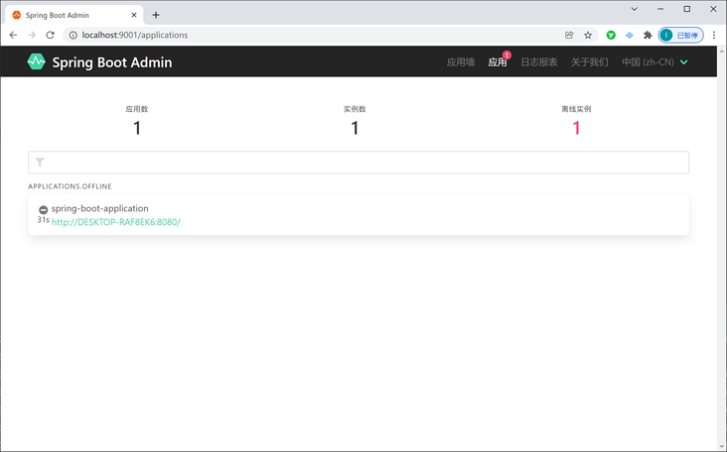
Task: Click the profile button labeled 已暂停
Action: point(680,35)
